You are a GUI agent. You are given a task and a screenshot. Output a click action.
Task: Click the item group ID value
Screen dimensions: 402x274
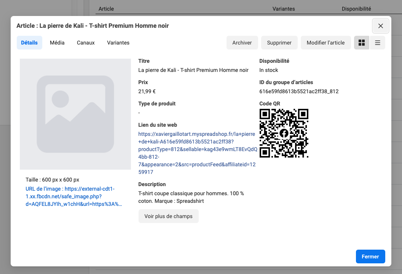click(x=299, y=91)
